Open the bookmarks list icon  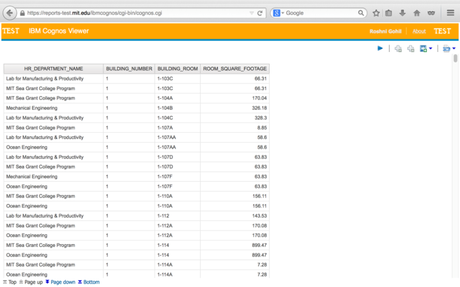coord(388,13)
